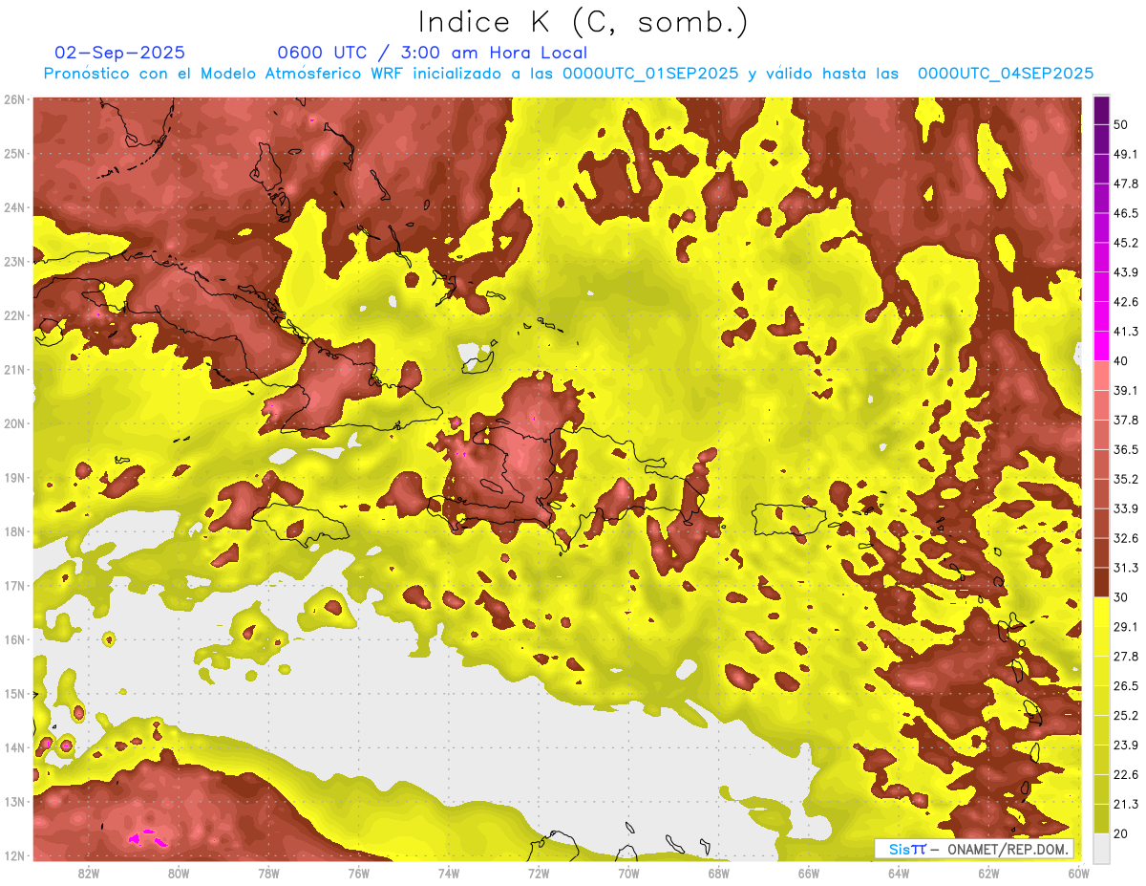The width and height of the screenshot is (1146, 886).
Task: Click the color scale value 26.5
Action: [x=1125, y=686]
